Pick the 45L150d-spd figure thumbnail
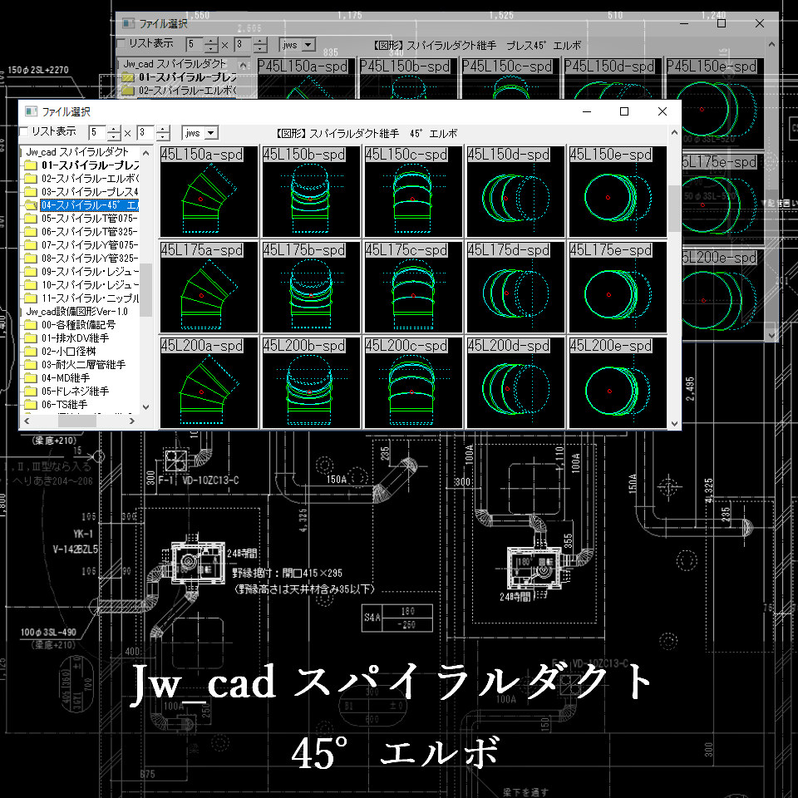The image size is (798, 798). coord(516,191)
